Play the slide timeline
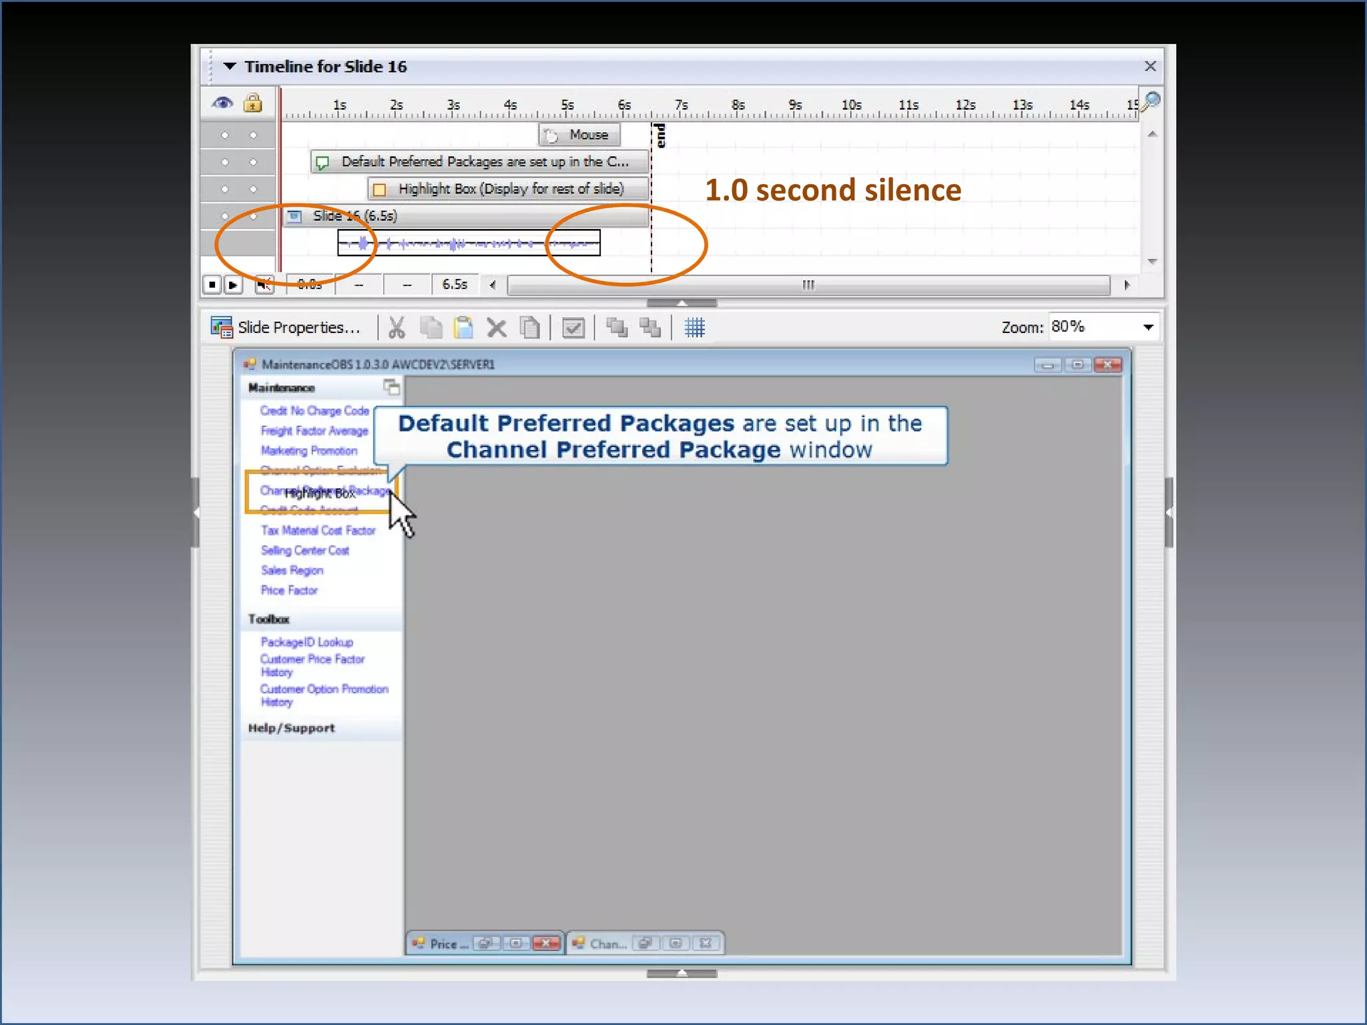This screenshot has height=1025, width=1367. [233, 285]
